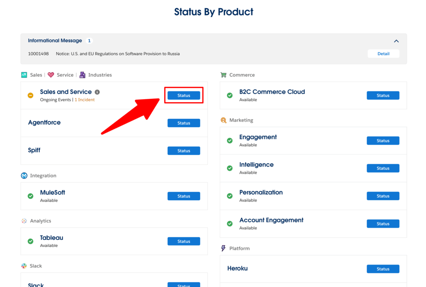426x287 pixels.
Task: Click the Intelligence green checkmark icon
Action: [x=230, y=168]
